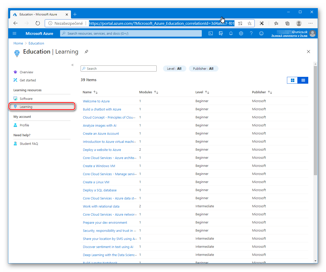This screenshot has width=326, height=272.
Task: Toggle sorting on the Name column
Action: 90,92
